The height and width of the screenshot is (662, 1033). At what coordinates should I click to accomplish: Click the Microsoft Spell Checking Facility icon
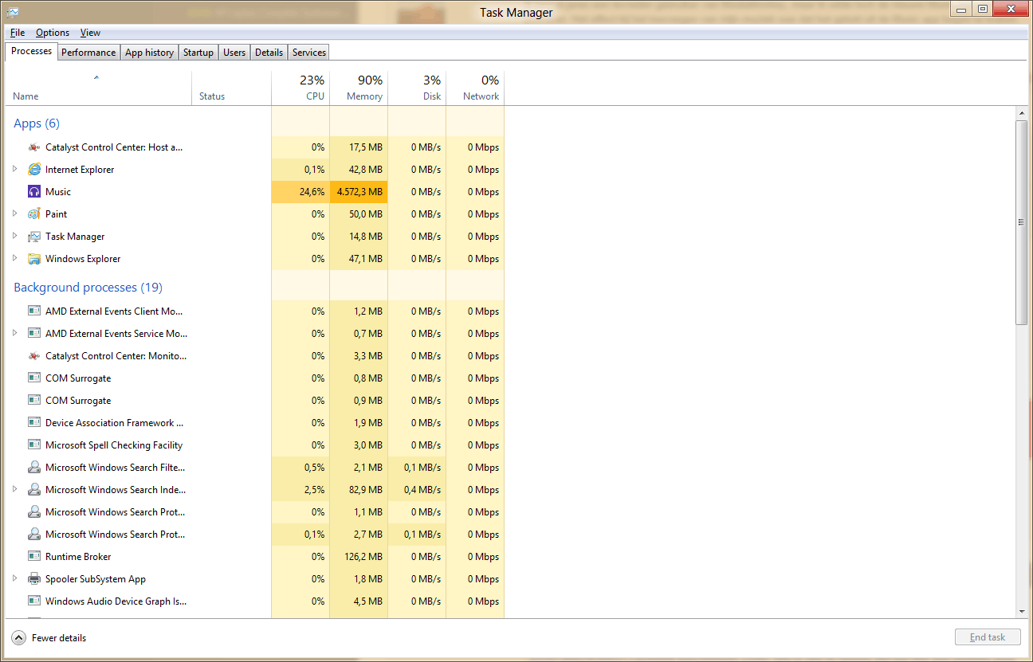pyautogui.click(x=34, y=445)
